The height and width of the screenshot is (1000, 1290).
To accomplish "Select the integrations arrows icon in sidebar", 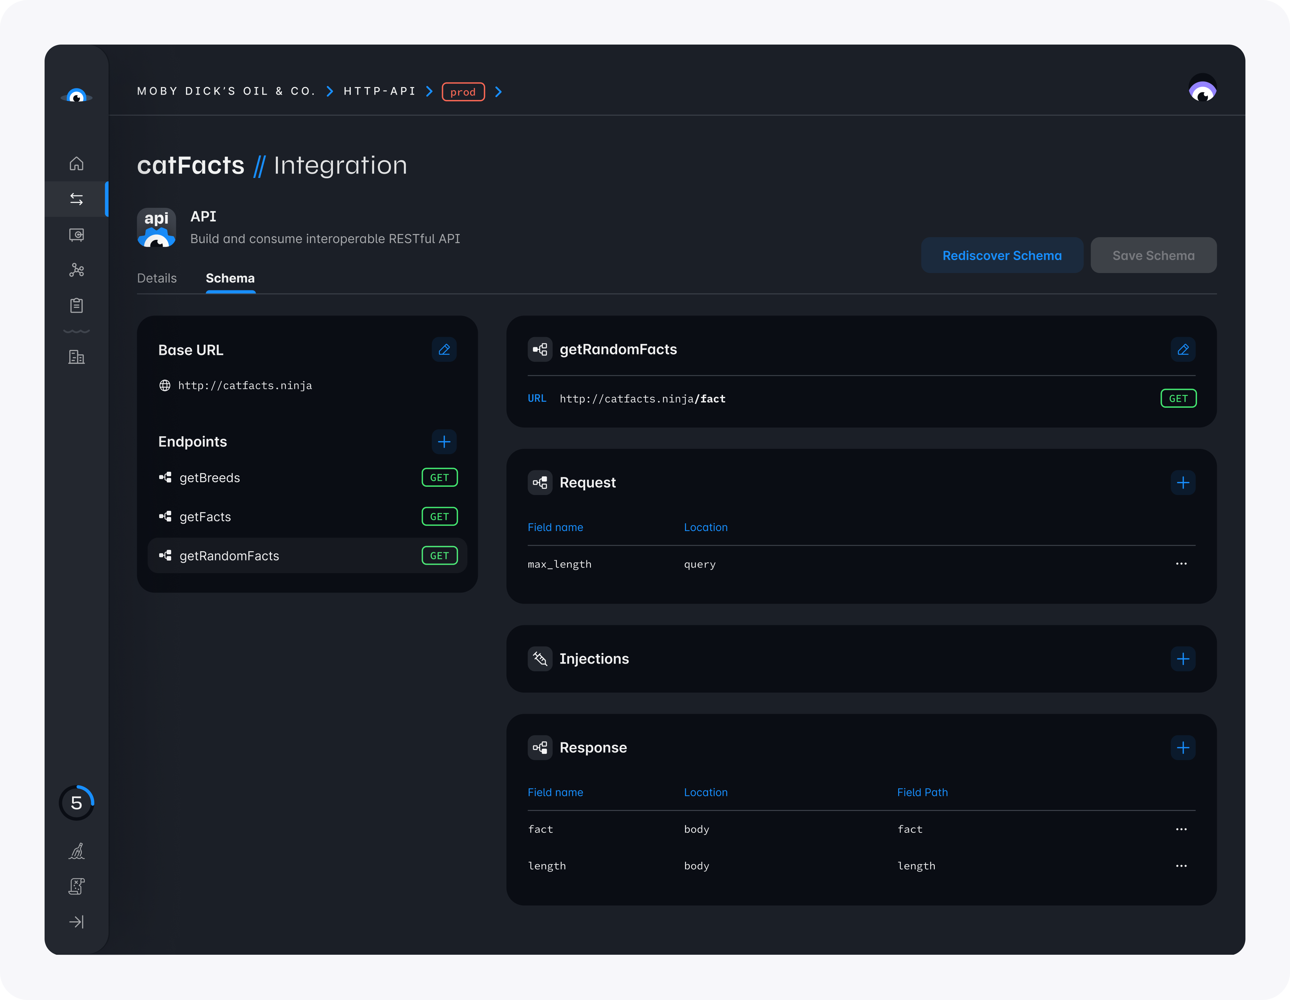I will click(x=76, y=199).
